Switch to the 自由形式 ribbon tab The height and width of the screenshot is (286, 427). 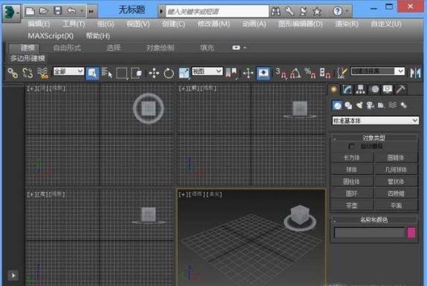tap(67, 48)
